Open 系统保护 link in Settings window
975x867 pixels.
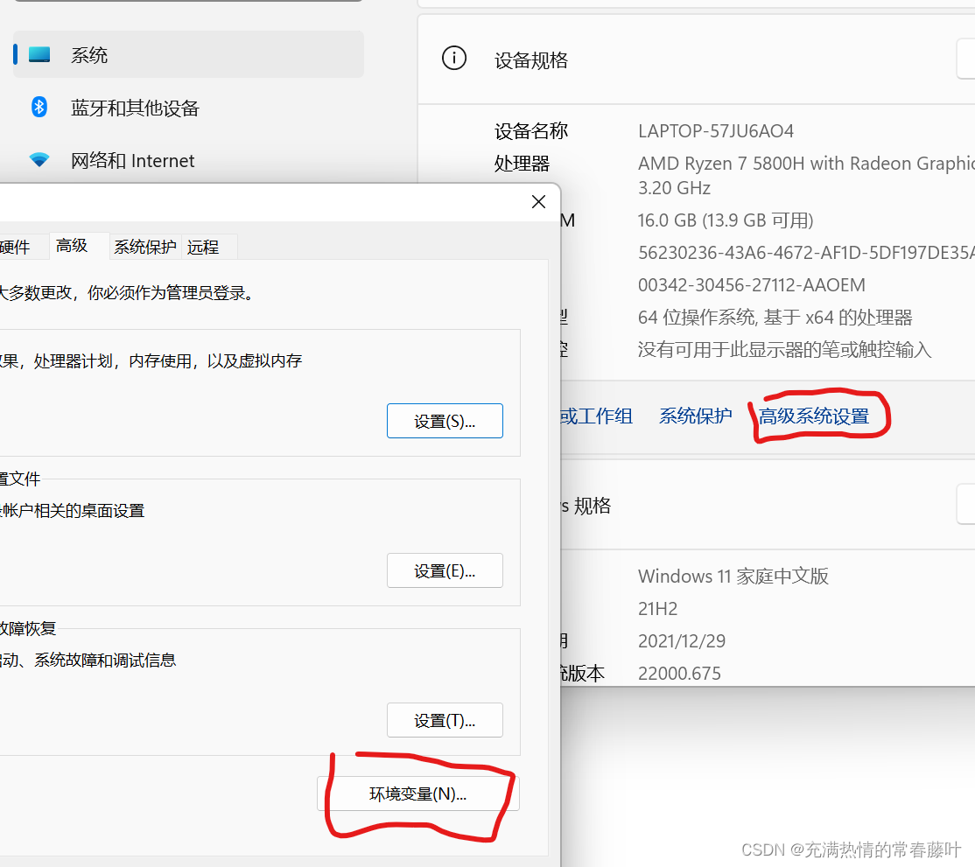696,416
